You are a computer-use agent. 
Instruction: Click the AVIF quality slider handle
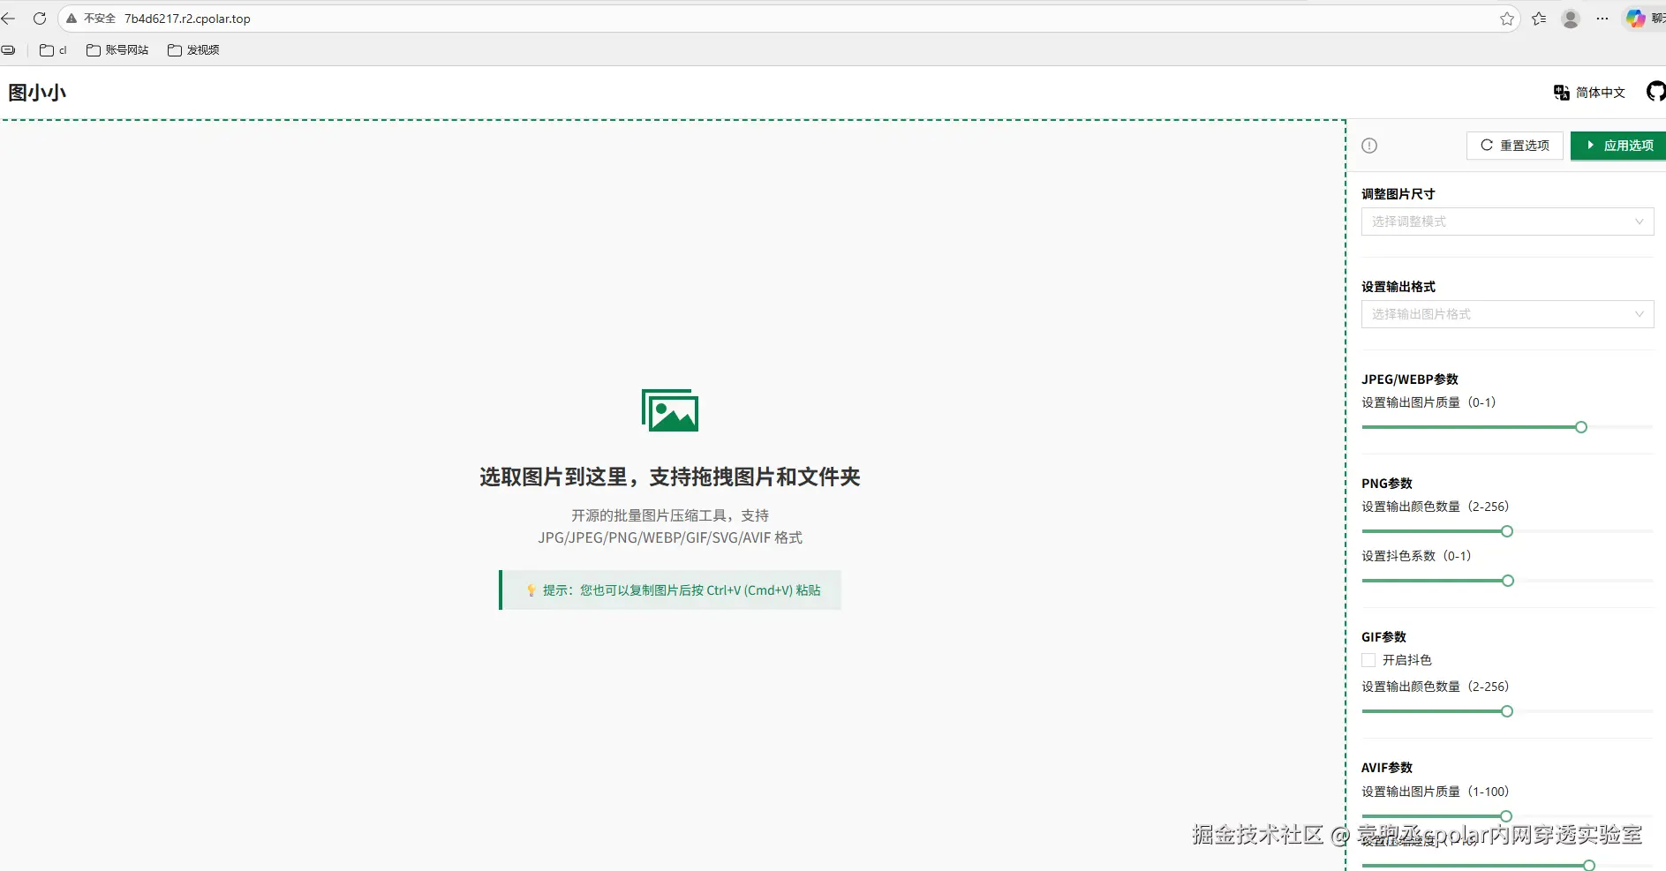tap(1506, 816)
